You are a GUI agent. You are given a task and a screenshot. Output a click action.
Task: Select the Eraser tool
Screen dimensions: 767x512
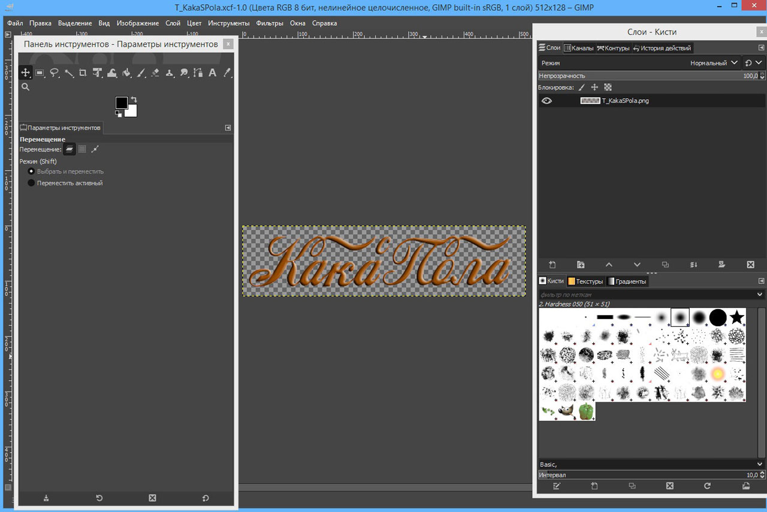click(155, 73)
